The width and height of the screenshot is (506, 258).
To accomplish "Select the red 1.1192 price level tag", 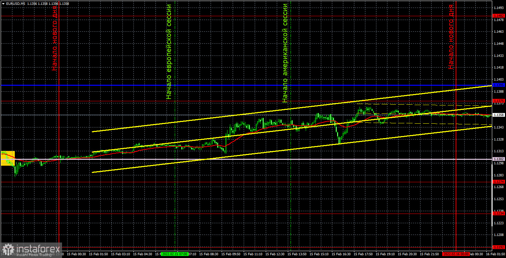I will click(499, 247).
